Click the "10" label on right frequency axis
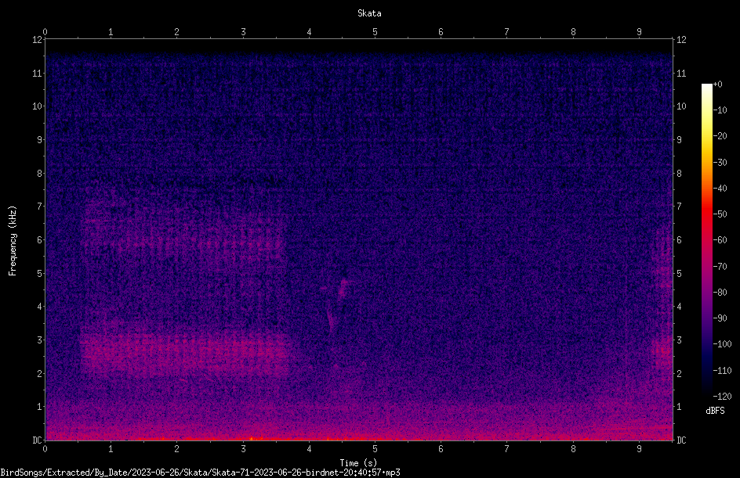 coord(681,106)
